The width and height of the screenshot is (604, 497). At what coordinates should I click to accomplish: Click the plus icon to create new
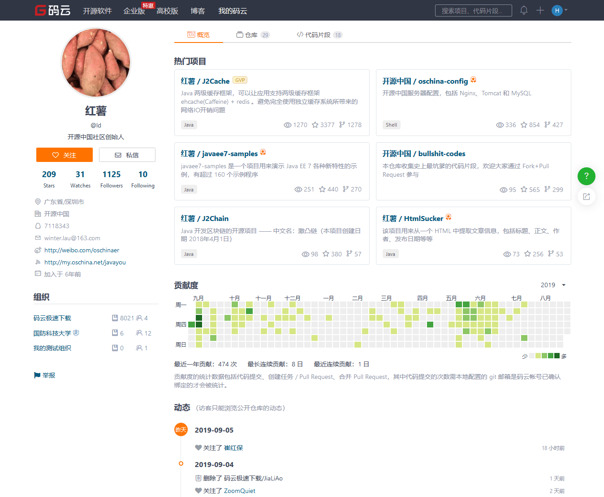coord(540,10)
